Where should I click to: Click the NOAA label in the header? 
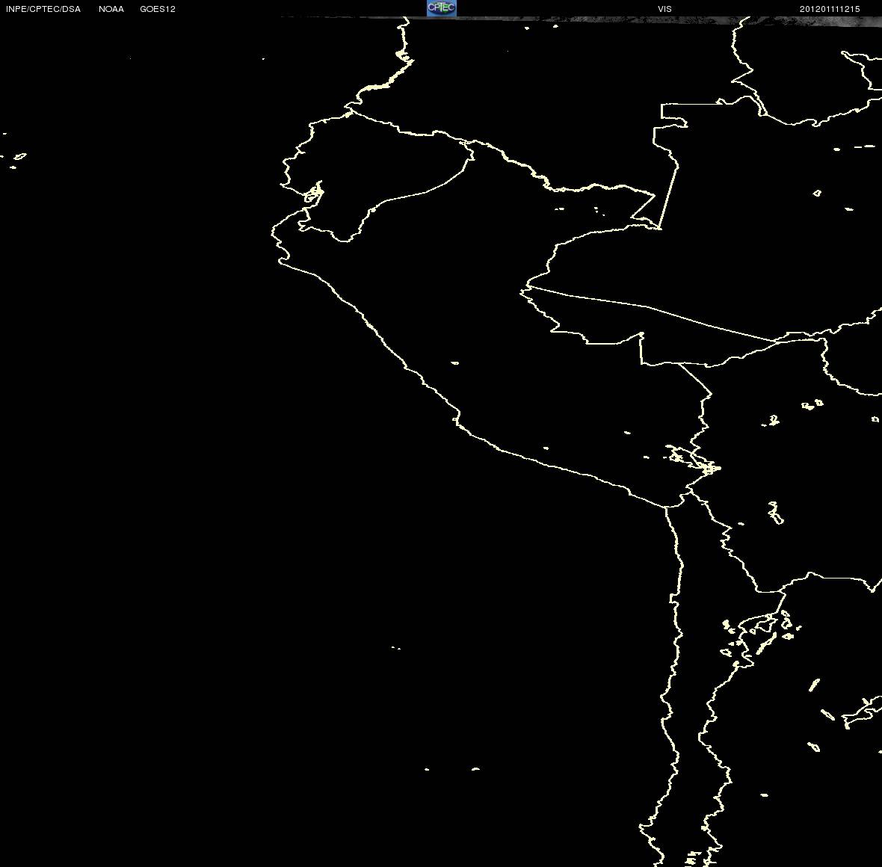[x=111, y=9]
